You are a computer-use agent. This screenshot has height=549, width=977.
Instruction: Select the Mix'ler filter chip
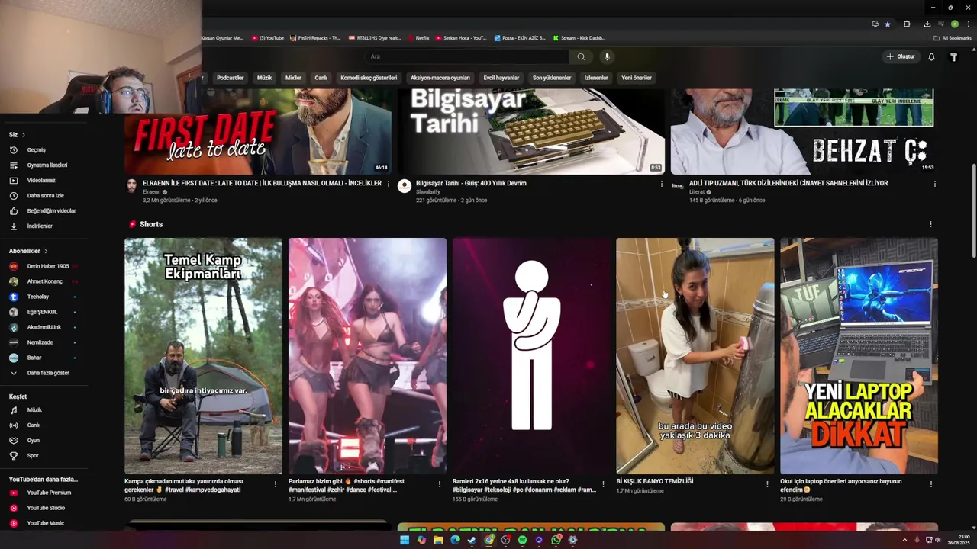coord(293,78)
